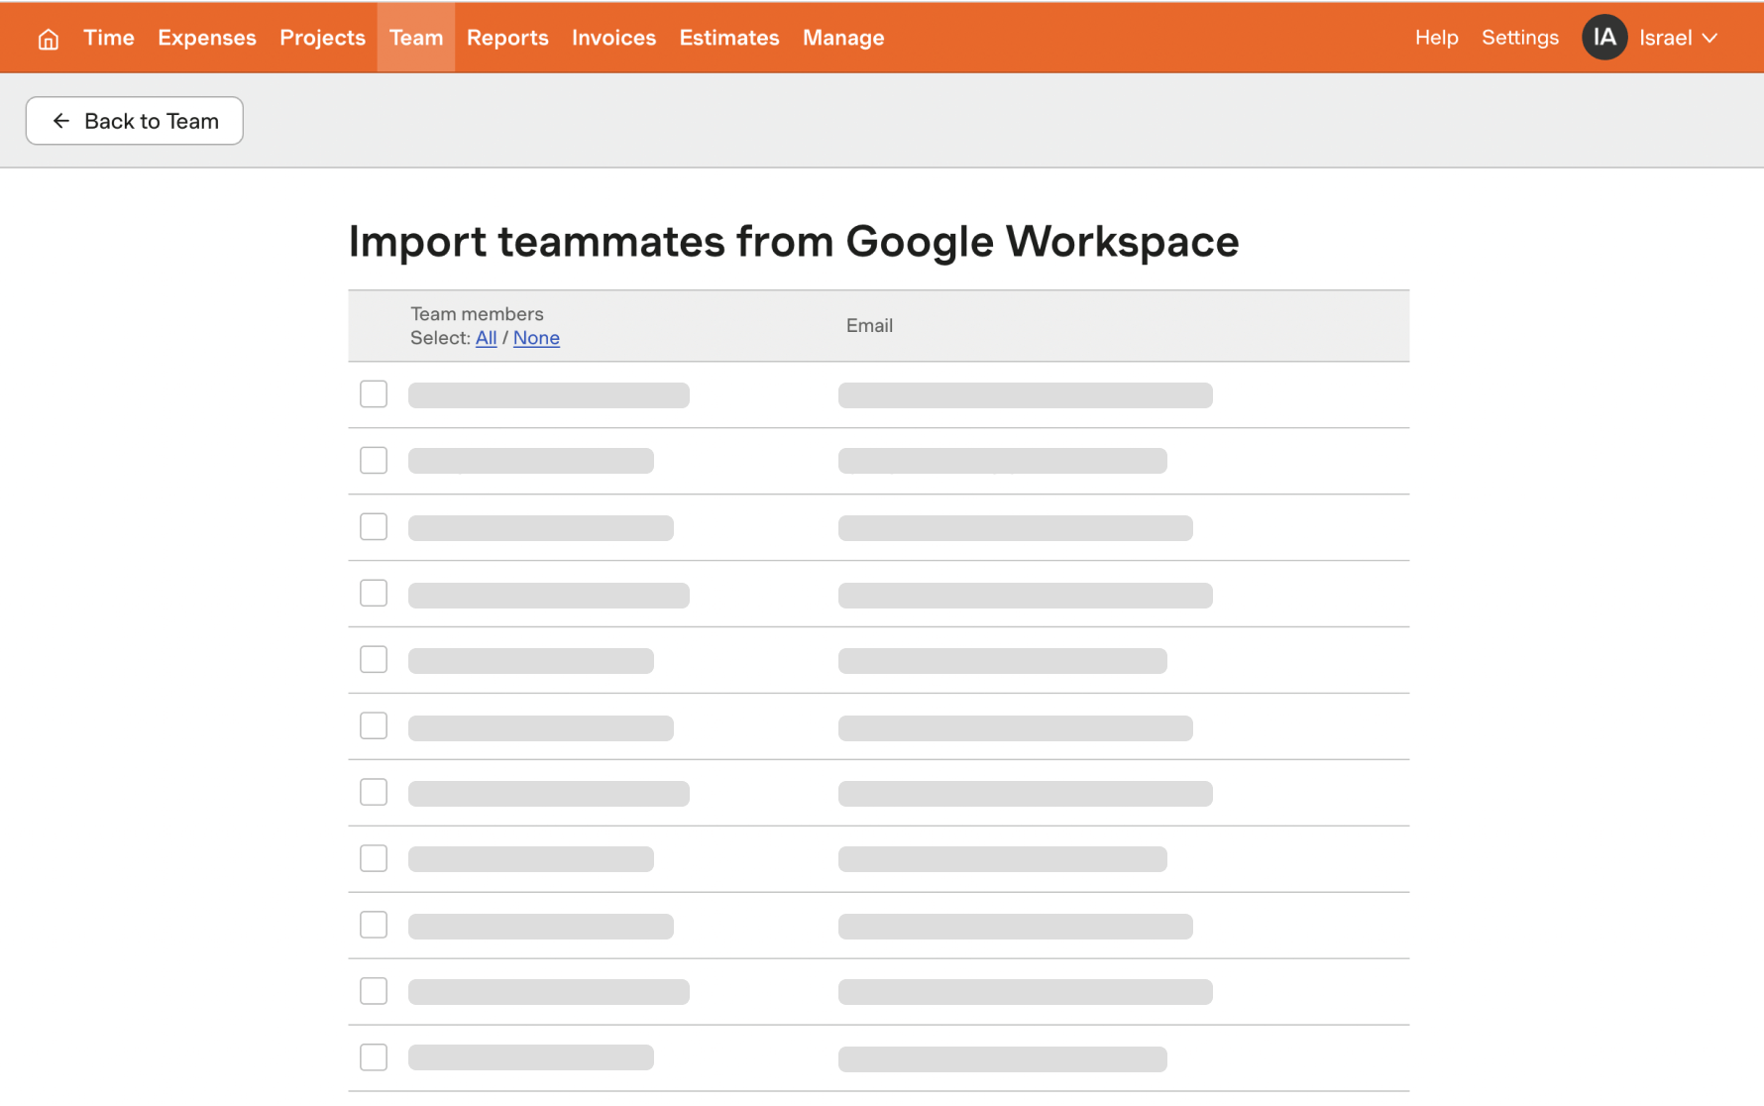Open the Help link
This screenshot has width=1764, height=1106.
coord(1436,38)
